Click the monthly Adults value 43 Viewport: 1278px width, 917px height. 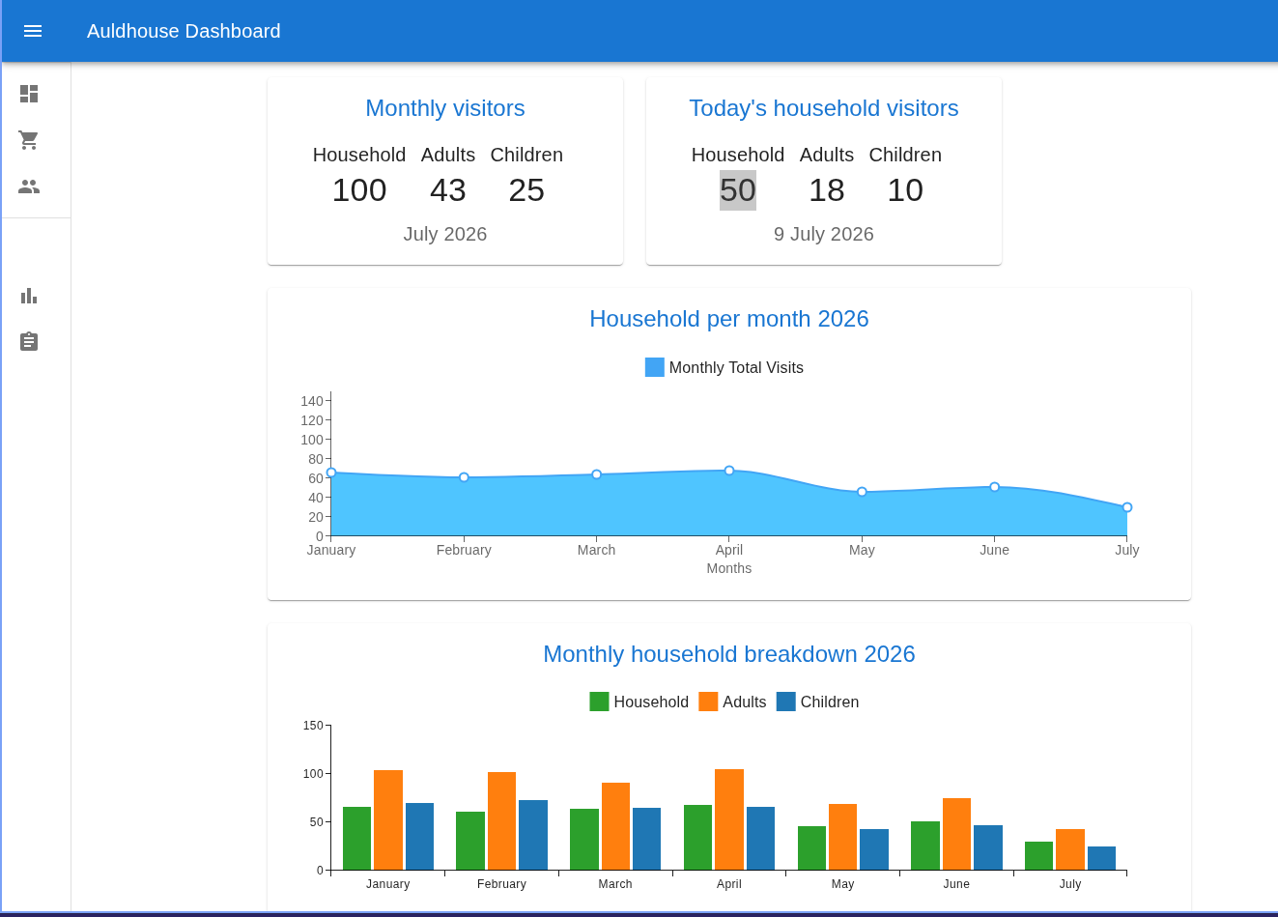(448, 190)
